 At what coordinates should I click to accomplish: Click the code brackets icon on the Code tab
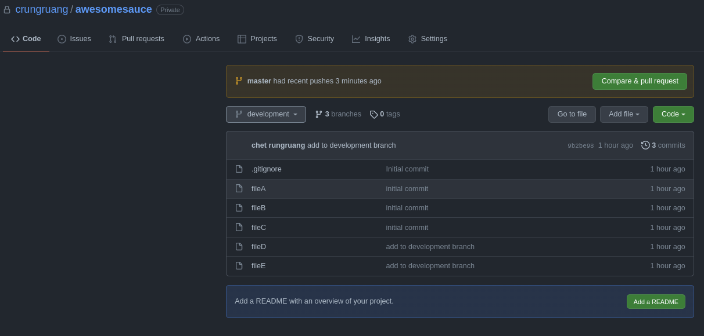coord(15,38)
